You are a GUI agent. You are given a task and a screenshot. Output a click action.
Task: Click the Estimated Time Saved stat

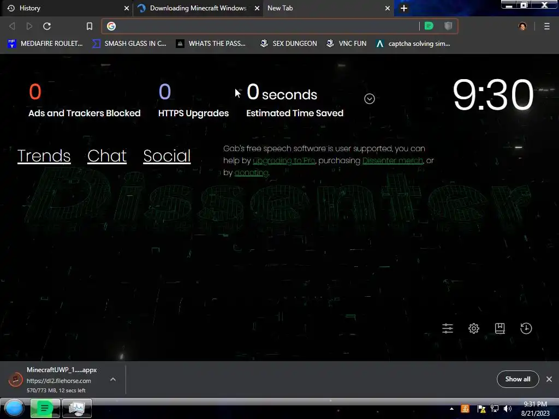[294, 100]
